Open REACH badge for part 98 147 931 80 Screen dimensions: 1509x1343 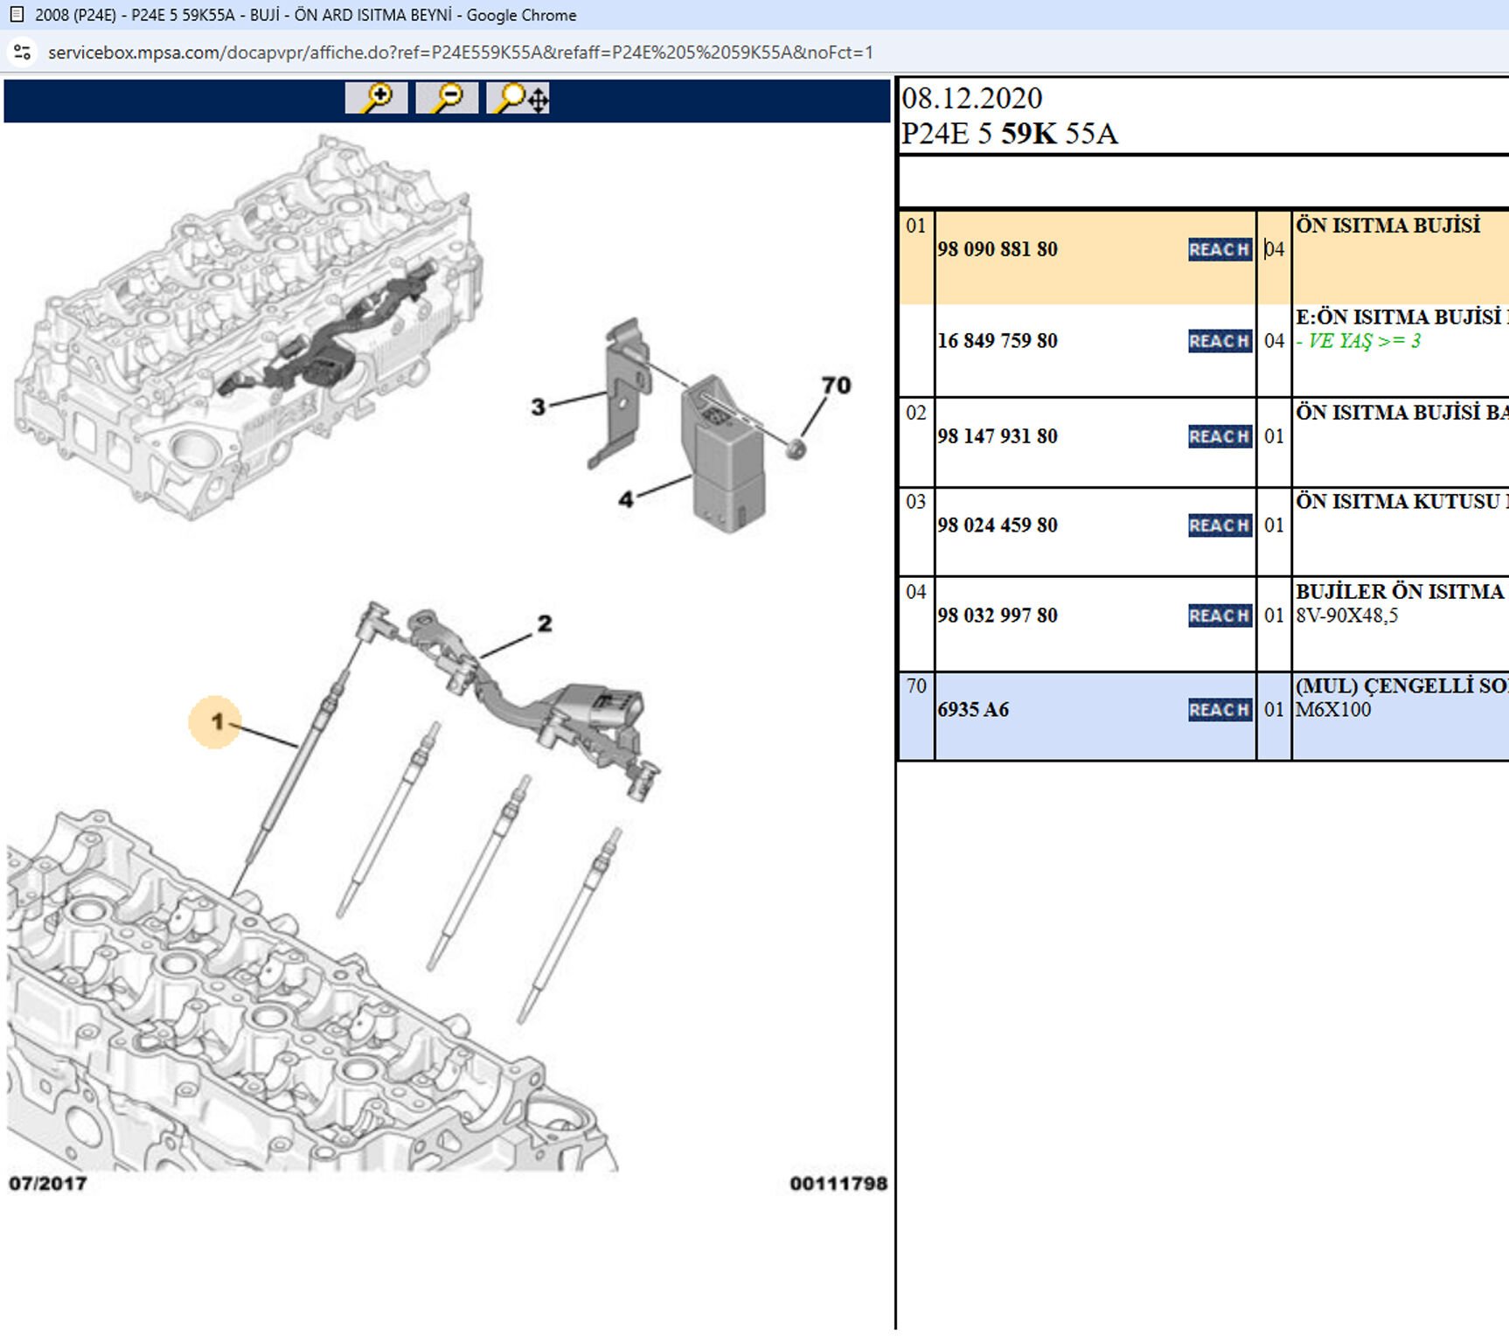[x=1219, y=436]
